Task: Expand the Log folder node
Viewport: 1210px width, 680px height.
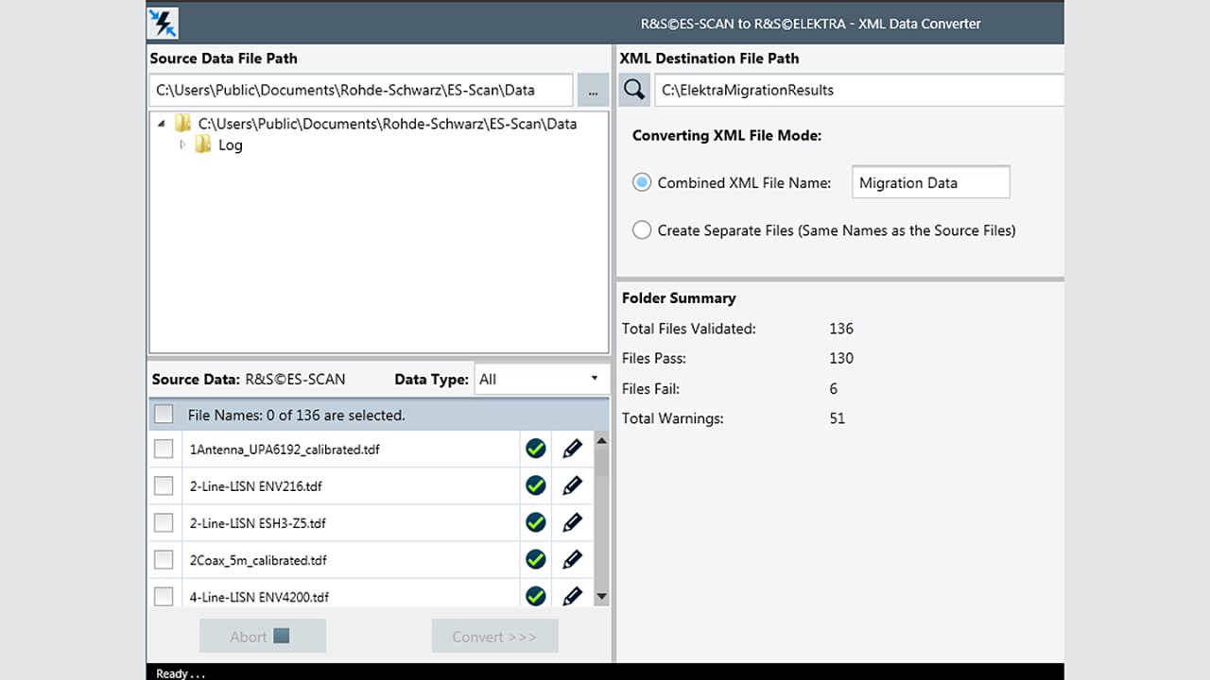Action: click(x=182, y=144)
